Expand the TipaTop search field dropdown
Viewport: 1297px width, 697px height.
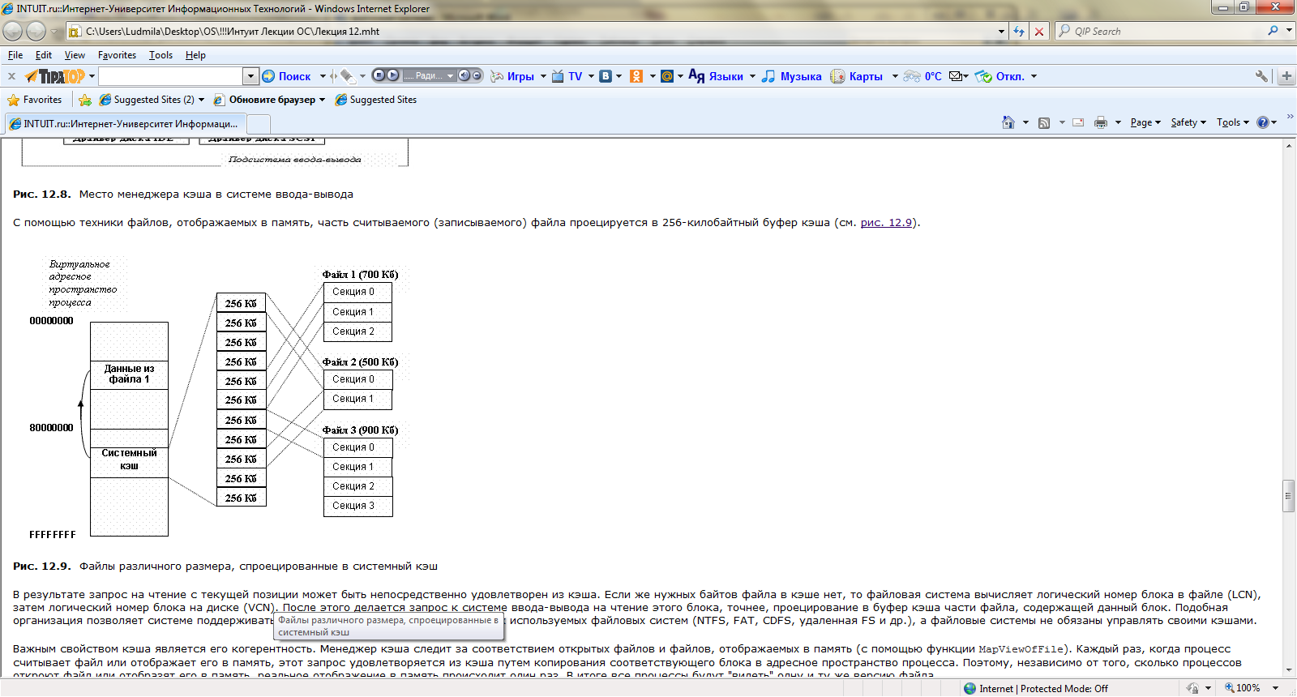(x=250, y=76)
